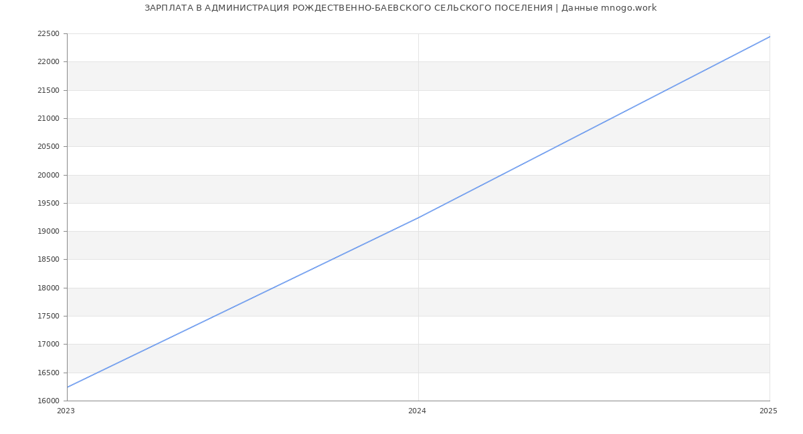
Task: Click the 17500 y-axis label
Action: (x=48, y=316)
